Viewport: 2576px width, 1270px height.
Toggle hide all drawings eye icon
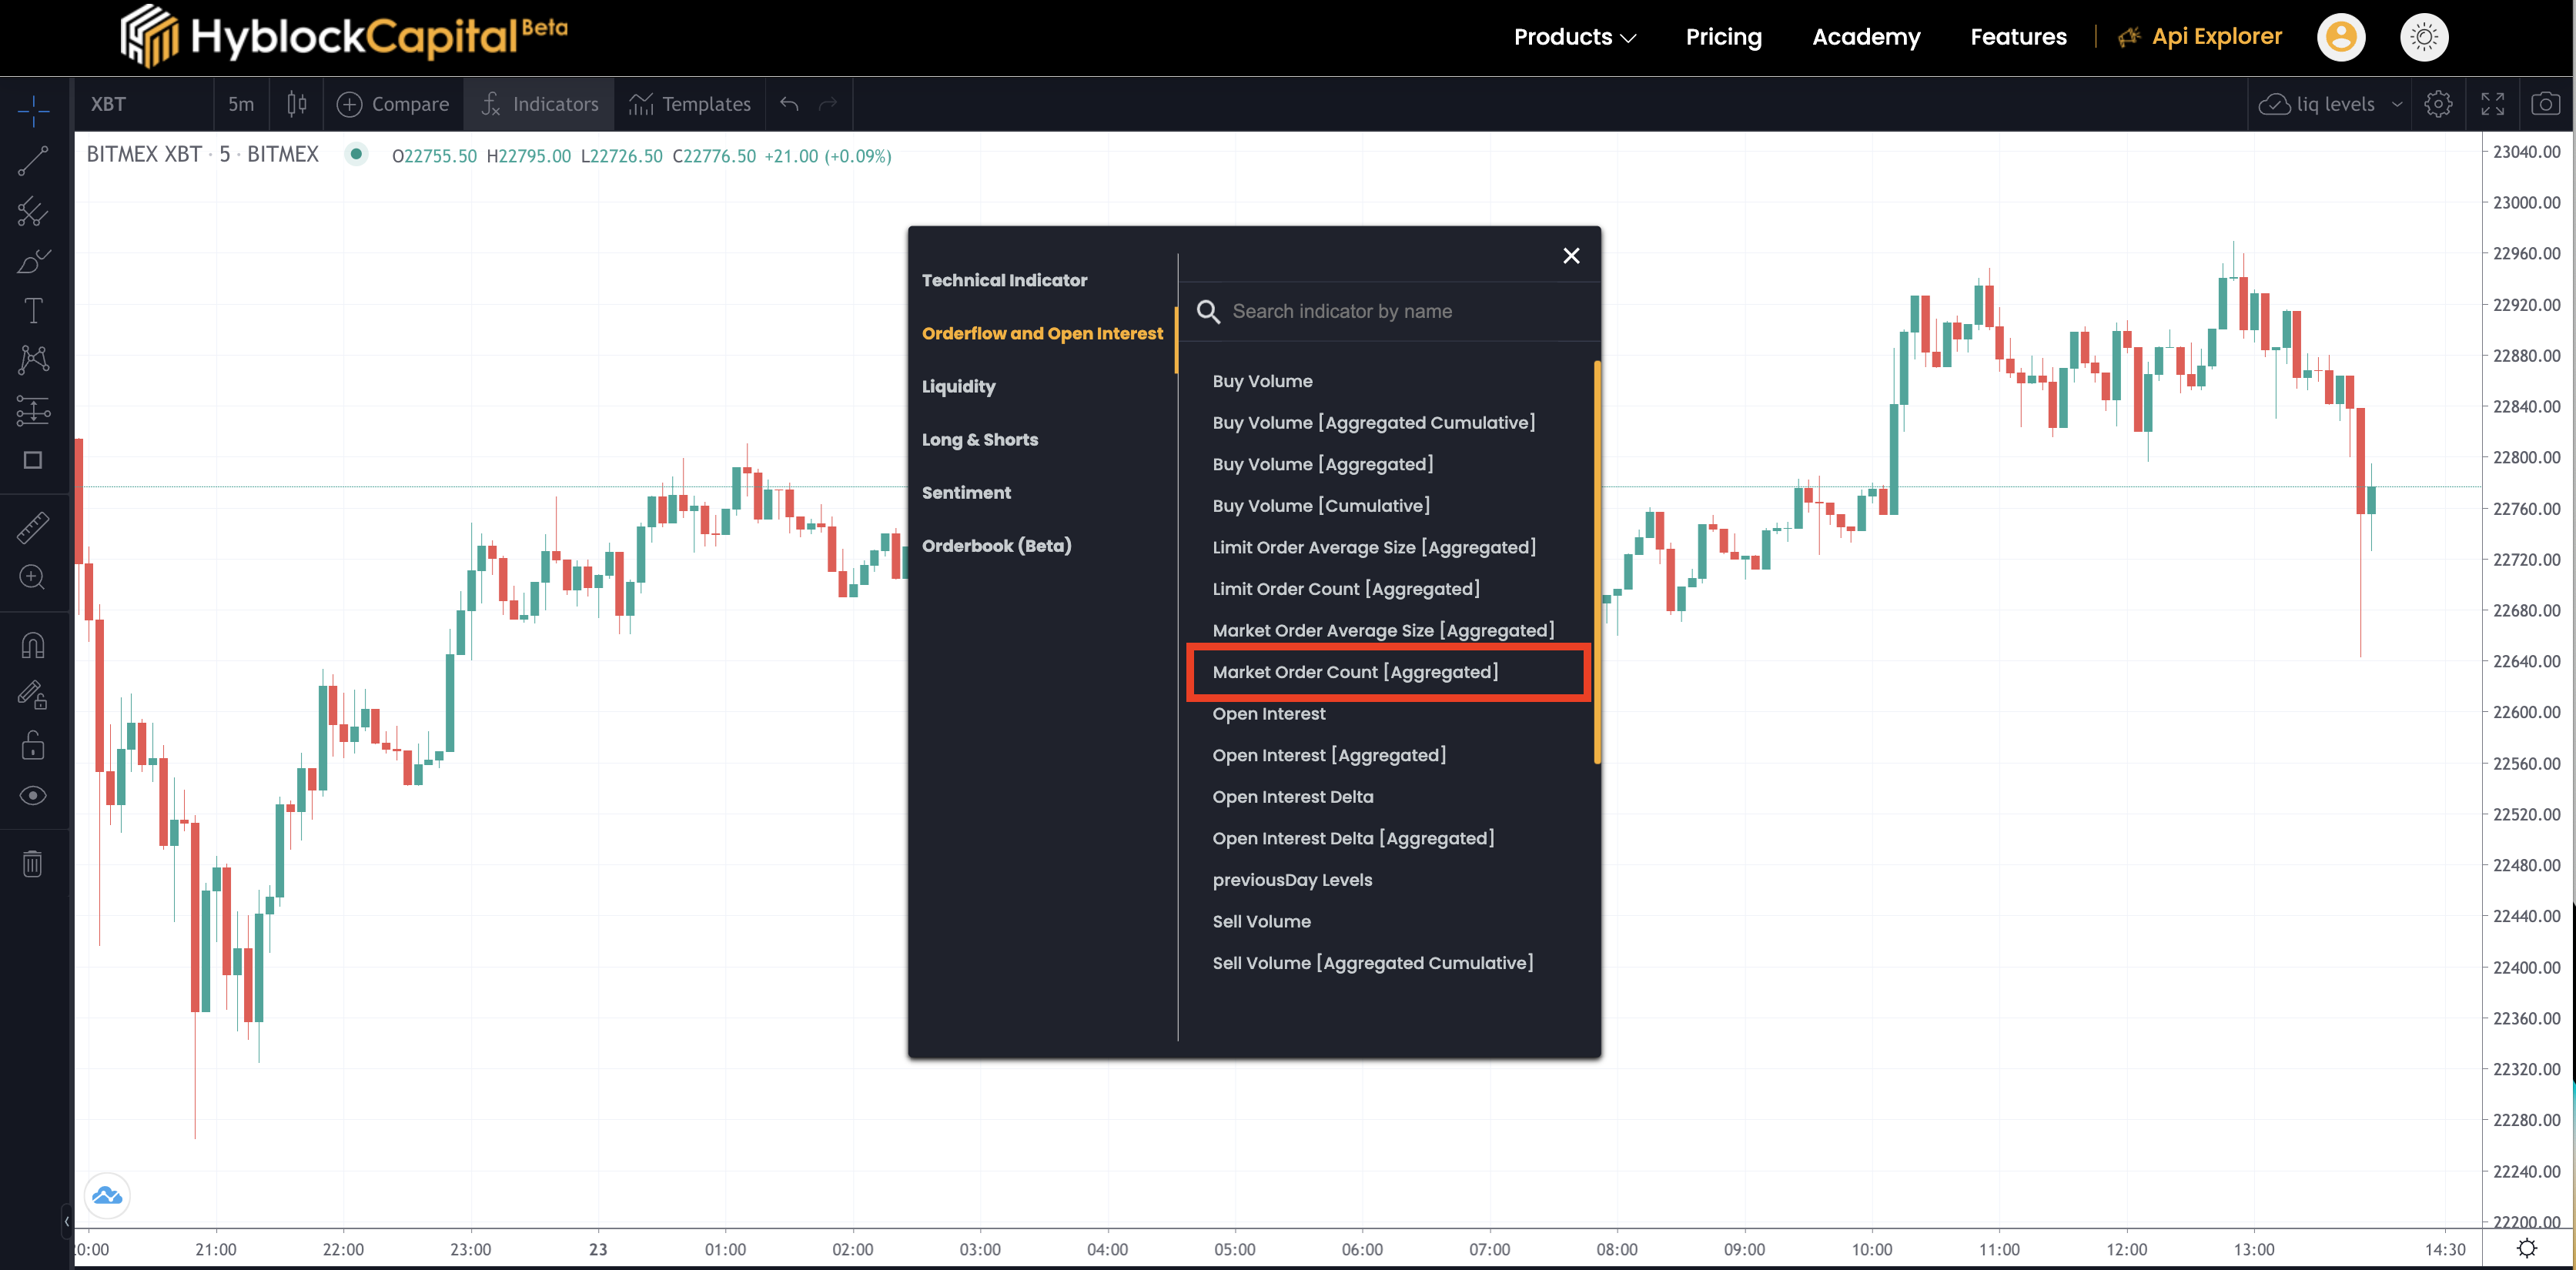click(x=33, y=795)
